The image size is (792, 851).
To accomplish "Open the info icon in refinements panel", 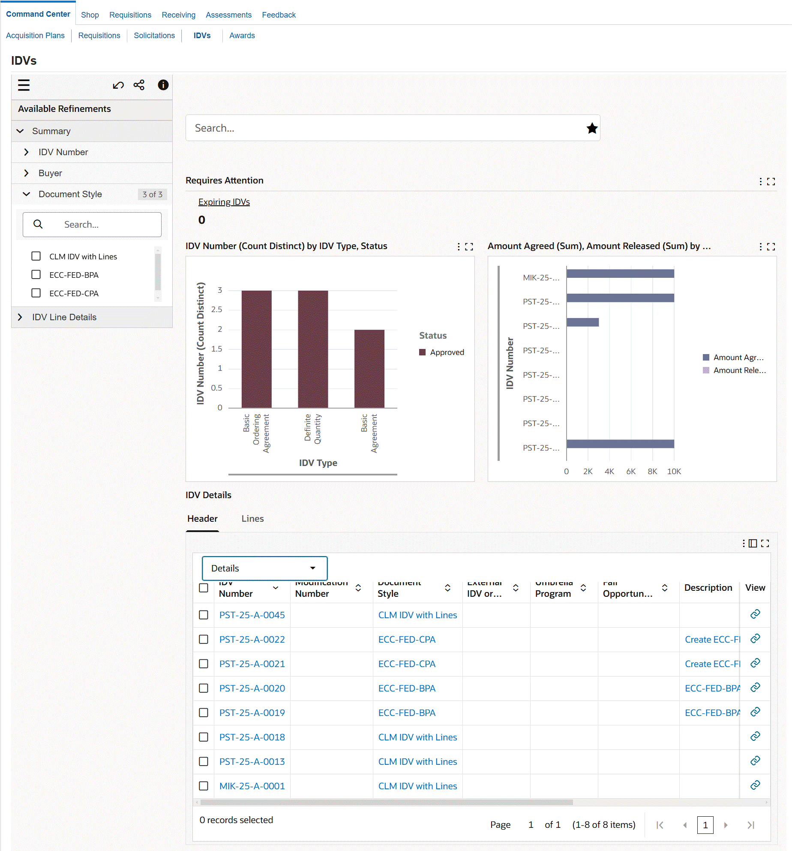I will pos(163,85).
